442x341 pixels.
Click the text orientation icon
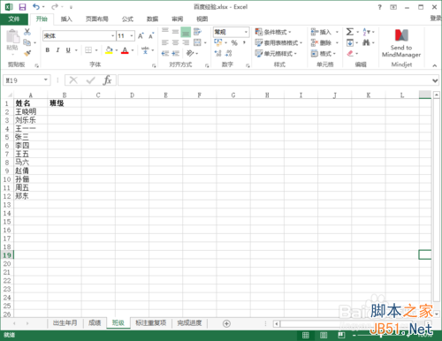pos(190,53)
